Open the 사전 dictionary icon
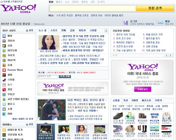The height and width of the screenshot is (140, 176). (4, 99)
